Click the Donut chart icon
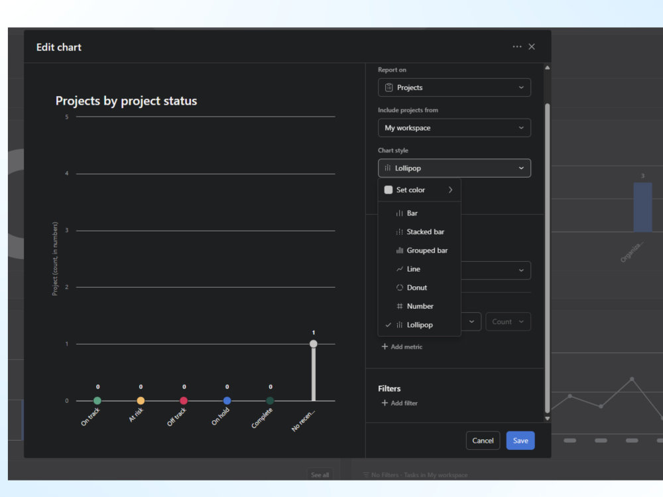This screenshot has height=497, width=663. tap(399, 288)
